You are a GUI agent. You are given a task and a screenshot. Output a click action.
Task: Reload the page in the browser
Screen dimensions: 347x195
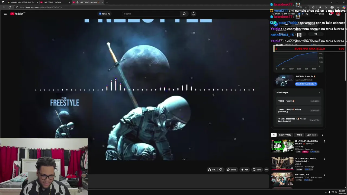[x=10, y=7]
